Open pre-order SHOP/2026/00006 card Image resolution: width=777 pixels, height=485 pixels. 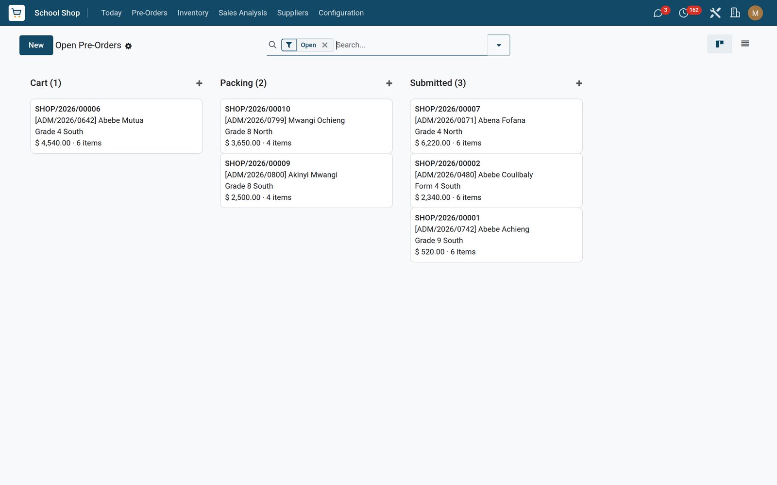pyautogui.click(x=117, y=126)
